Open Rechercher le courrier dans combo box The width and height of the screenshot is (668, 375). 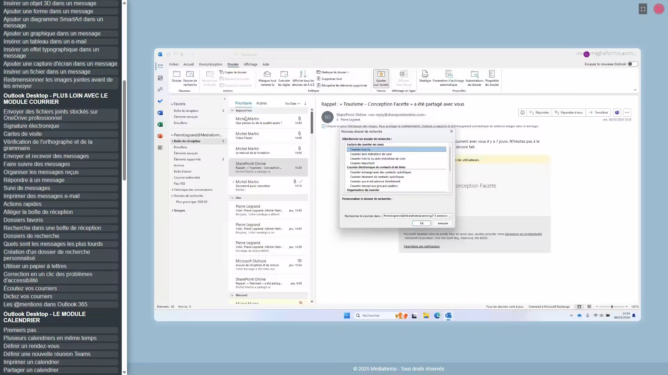tap(417, 216)
